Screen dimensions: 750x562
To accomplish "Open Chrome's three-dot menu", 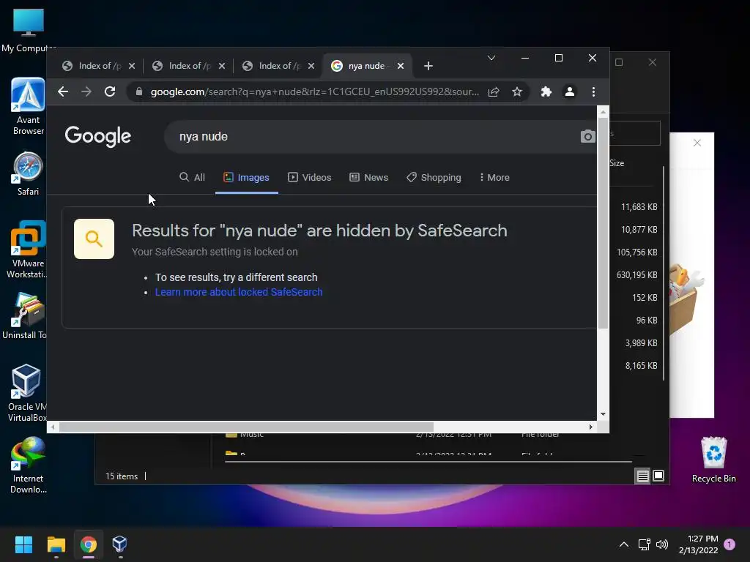I will coord(593,91).
